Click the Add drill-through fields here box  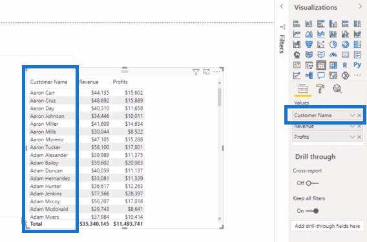(327, 226)
